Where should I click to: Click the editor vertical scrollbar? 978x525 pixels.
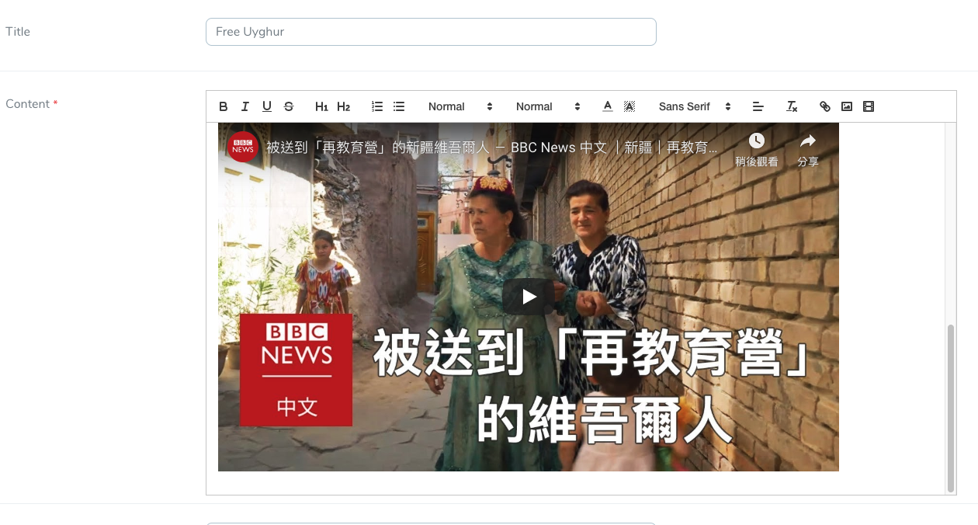[950, 408]
